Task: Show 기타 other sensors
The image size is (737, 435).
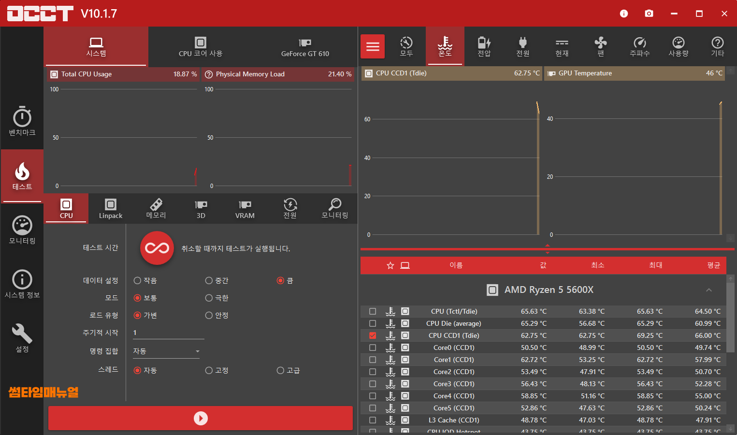Action: click(x=718, y=46)
